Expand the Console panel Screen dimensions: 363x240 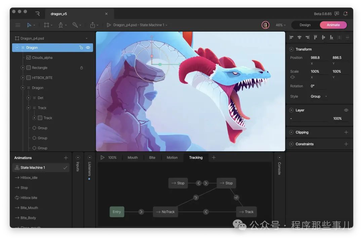[x=279, y=158]
